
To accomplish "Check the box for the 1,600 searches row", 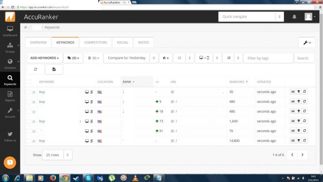I will point(29,121).
